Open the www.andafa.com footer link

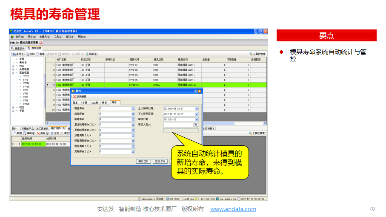[x=233, y=209]
